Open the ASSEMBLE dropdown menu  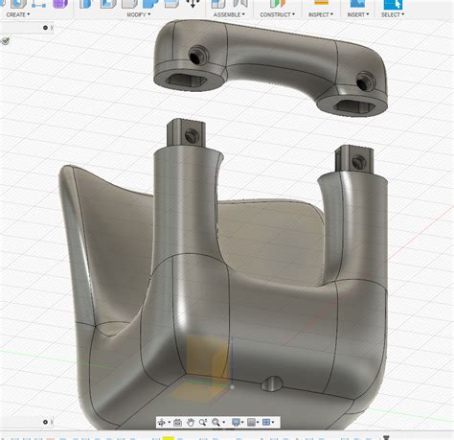pos(229,14)
